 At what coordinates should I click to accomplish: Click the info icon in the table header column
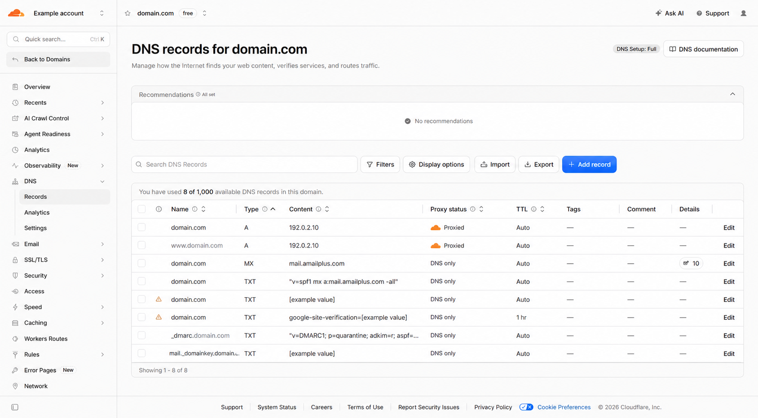pos(159,209)
